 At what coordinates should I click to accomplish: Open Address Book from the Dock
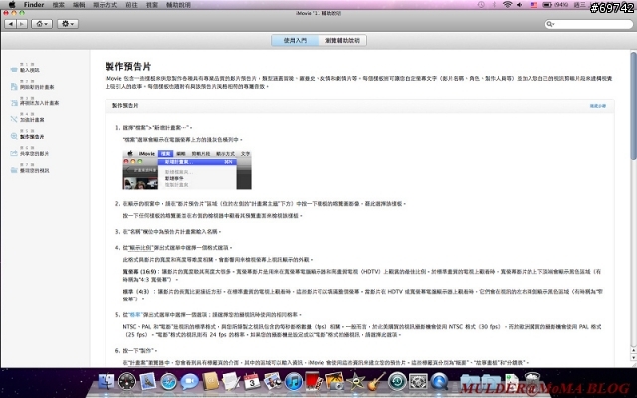coord(210,382)
